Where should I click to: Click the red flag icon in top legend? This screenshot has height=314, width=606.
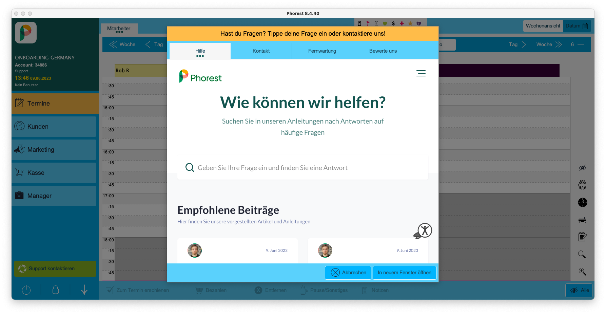(368, 23)
